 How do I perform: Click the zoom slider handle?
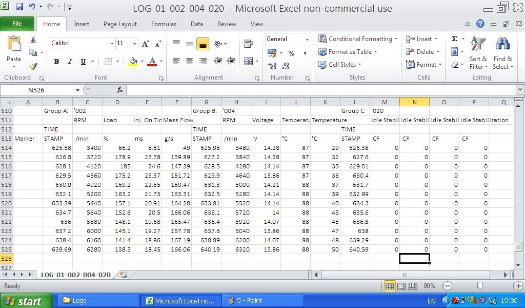[480, 286]
